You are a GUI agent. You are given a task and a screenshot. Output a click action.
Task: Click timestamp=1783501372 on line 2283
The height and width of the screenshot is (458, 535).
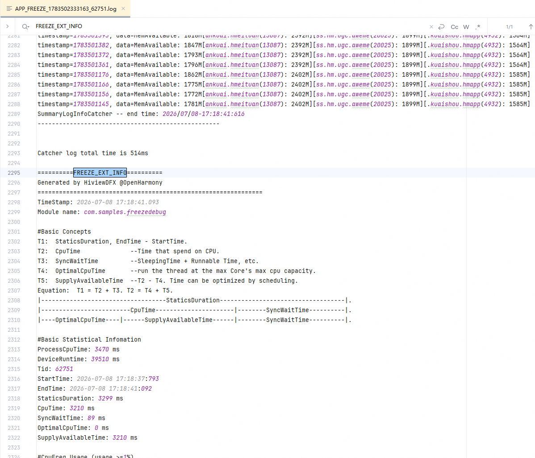click(73, 55)
